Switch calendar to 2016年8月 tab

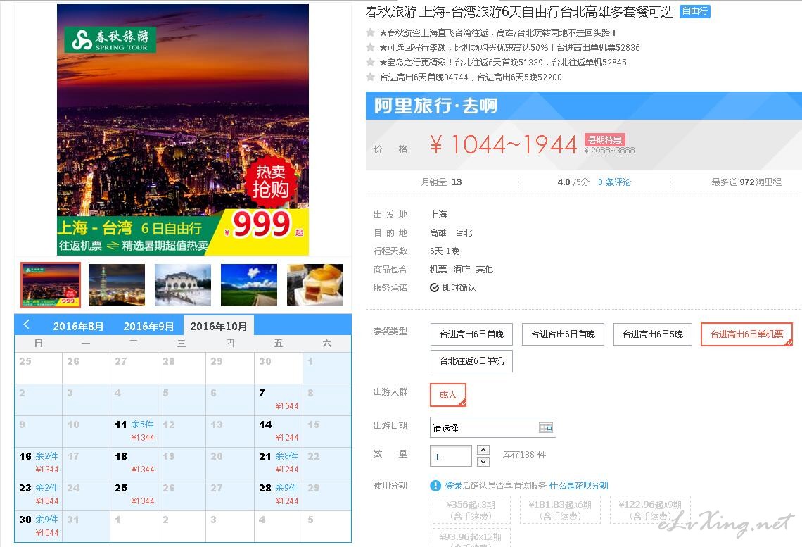coord(78,326)
